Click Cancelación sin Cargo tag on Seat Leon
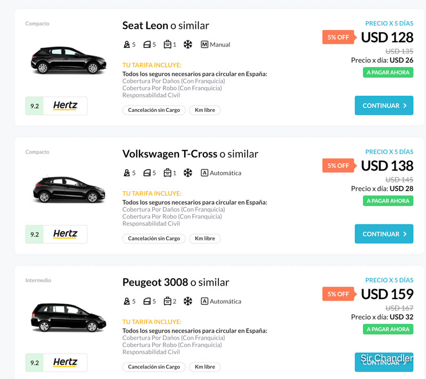This screenshot has width=426, height=379. tap(154, 110)
